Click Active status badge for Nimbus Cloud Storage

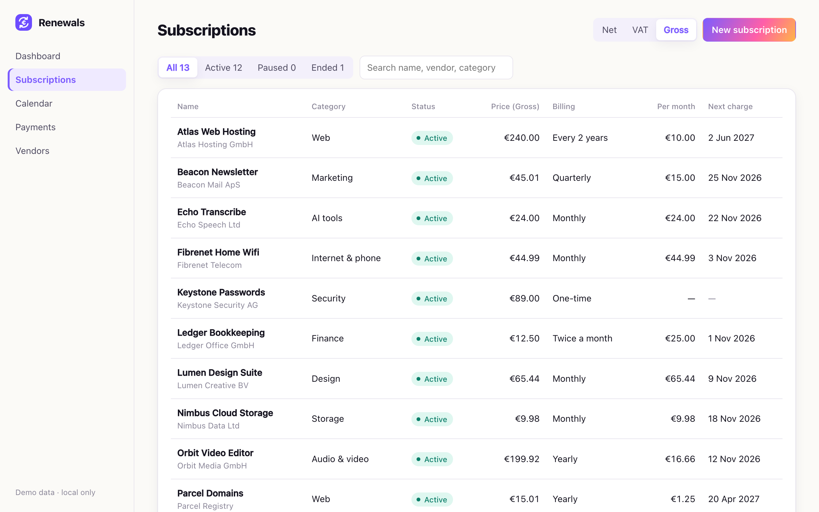click(x=432, y=419)
